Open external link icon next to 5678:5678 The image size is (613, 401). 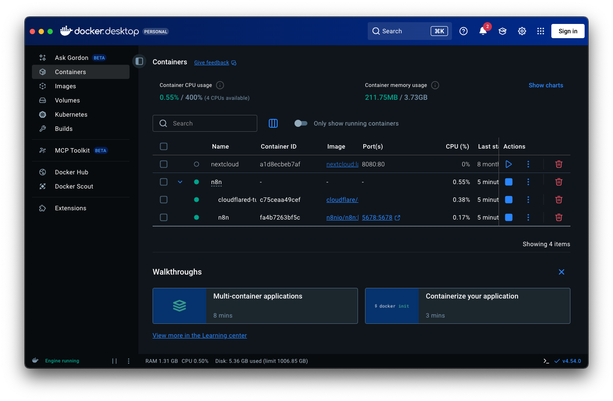[397, 218]
